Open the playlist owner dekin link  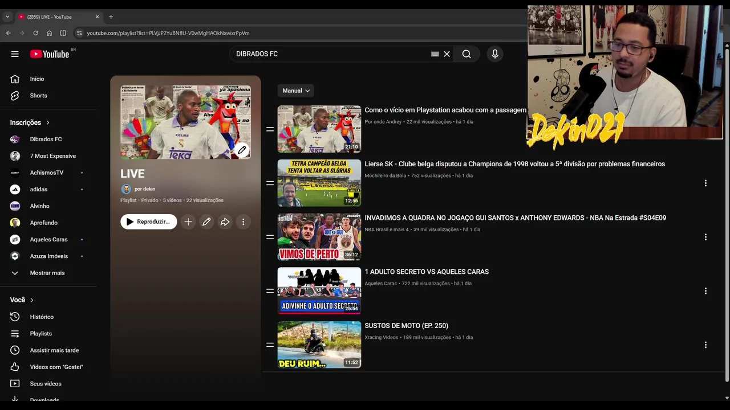pyautogui.click(x=145, y=189)
